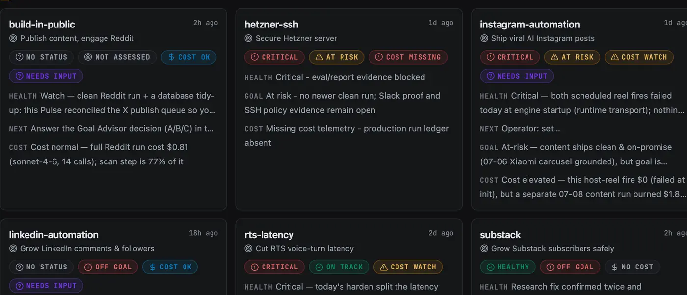Click NO COST badge on substack card

(632, 267)
